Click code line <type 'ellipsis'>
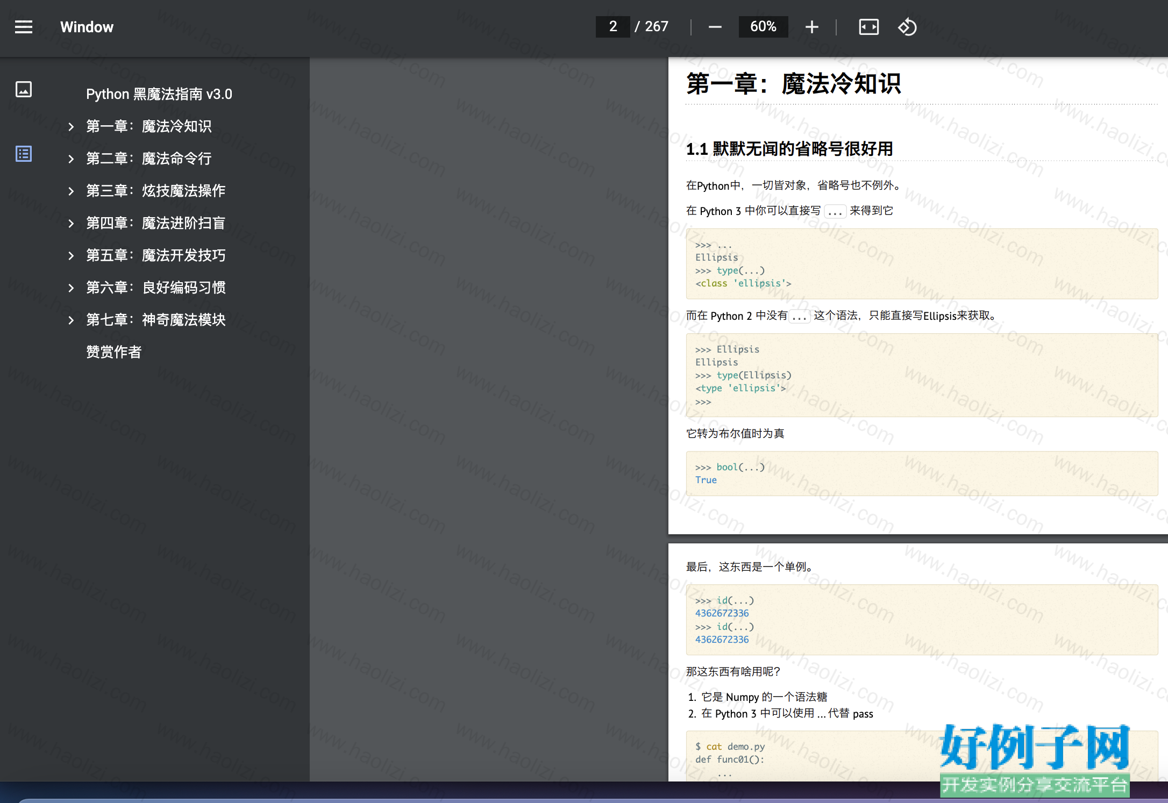Viewport: 1168px width, 803px height. [x=740, y=388]
